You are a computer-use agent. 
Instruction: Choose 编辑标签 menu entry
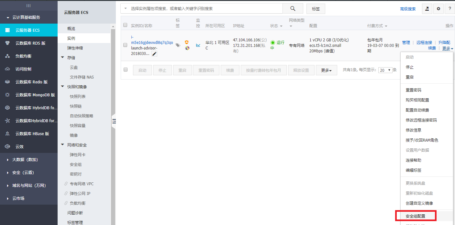tap(414, 170)
